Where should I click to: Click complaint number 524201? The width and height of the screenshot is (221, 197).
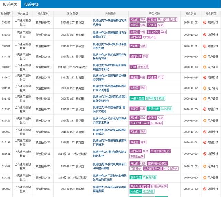(6, 178)
